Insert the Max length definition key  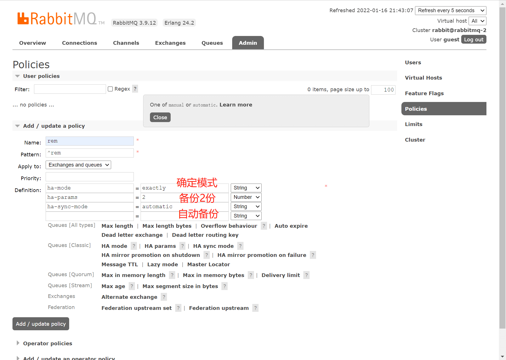117,226
